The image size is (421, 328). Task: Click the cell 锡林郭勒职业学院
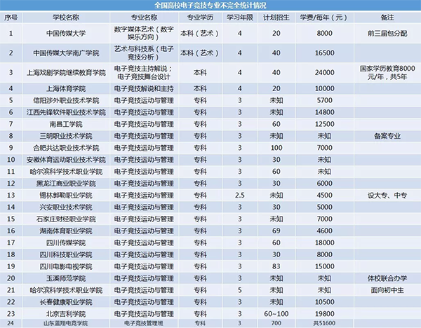coord(66,196)
